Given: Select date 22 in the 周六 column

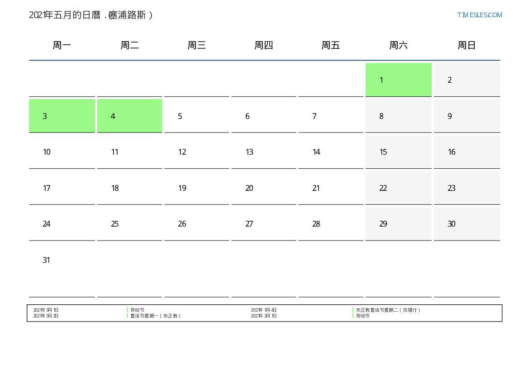Looking at the screenshot, I should click(383, 188).
